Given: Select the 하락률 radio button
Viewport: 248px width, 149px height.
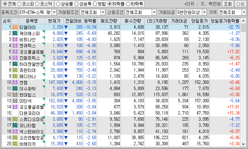Looking at the screenshot, I should pos(110,4).
